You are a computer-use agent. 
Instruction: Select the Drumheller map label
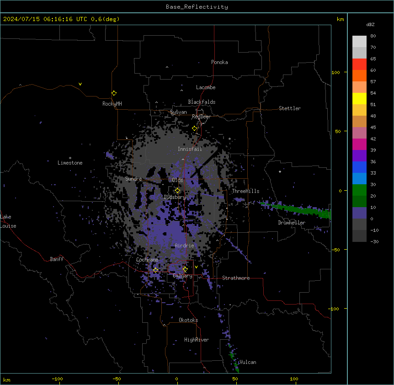point(292,223)
